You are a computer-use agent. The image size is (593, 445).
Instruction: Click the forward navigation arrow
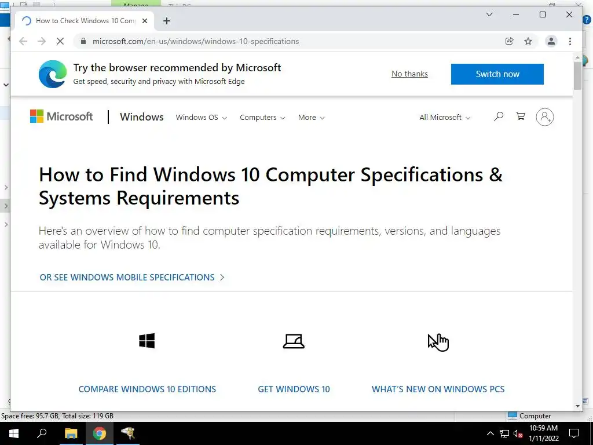[42, 41]
